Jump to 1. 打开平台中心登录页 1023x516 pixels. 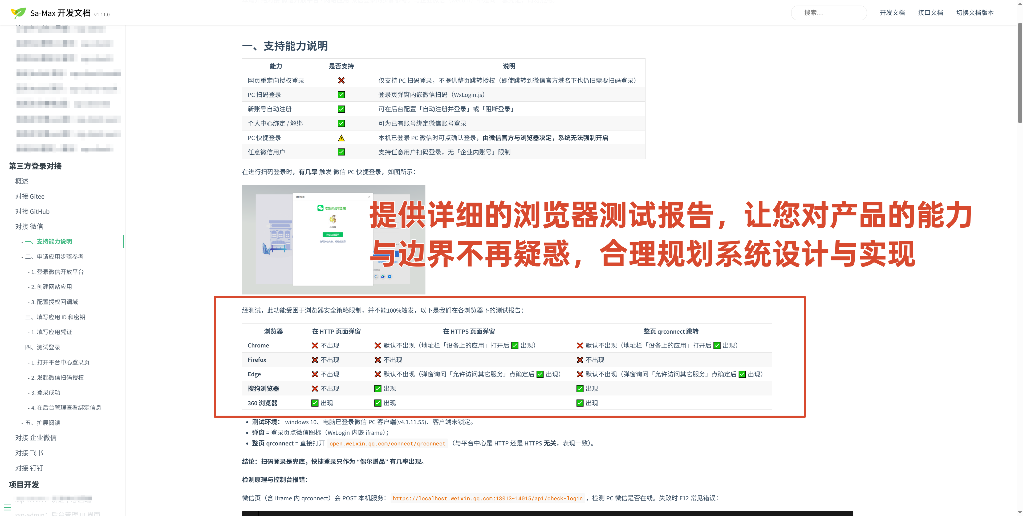click(x=60, y=362)
